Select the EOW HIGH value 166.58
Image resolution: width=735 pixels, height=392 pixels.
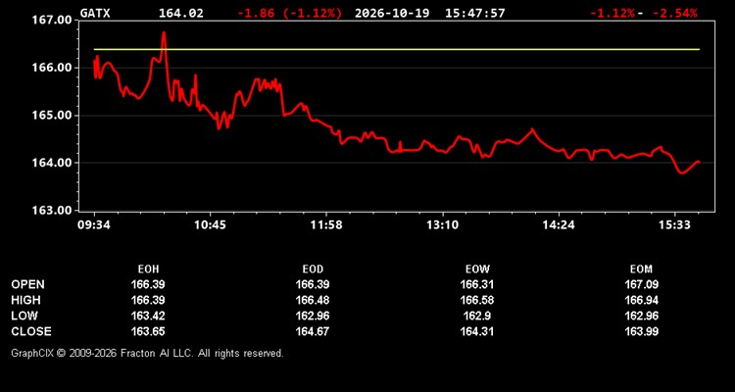[x=477, y=300]
